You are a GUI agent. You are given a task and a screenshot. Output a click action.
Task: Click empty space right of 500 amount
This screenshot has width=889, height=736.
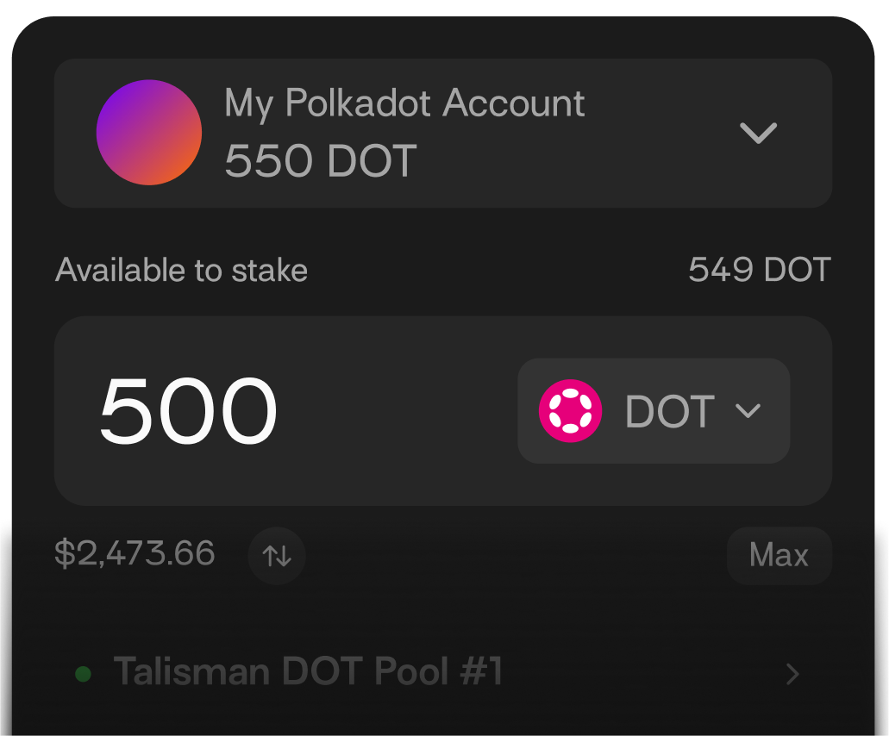tap(397, 411)
